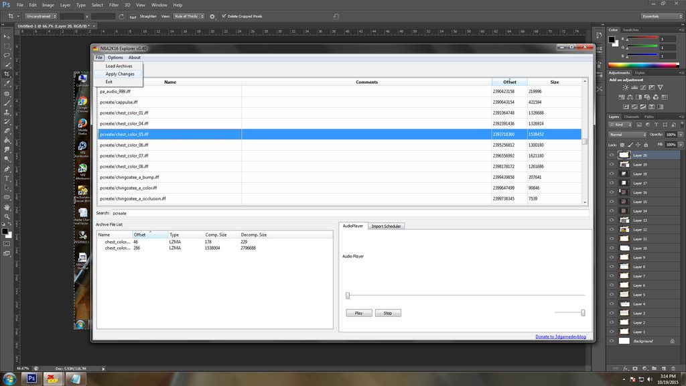
Task: Open the Fill value dropdown arrow
Action: tap(681, 145)
